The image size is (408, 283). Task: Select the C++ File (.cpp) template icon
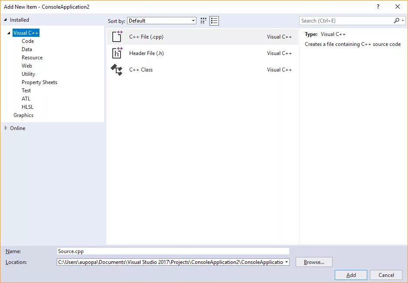coord(117,36)
